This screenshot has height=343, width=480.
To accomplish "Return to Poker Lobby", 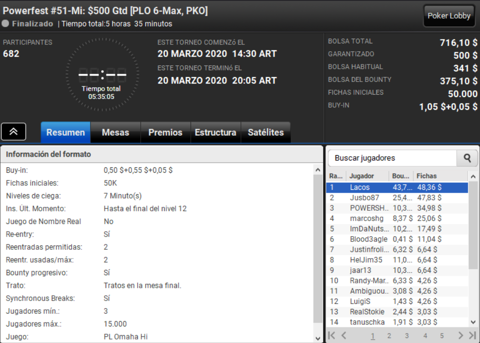I will (x=449, y=16).
